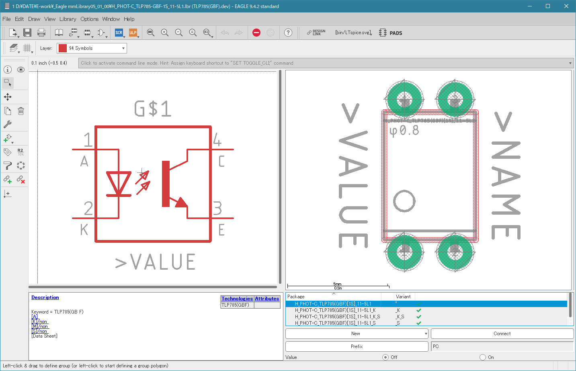The image size is (576, 371).
Task: Select the Delete trash can tool
Action: coord(21,111)
